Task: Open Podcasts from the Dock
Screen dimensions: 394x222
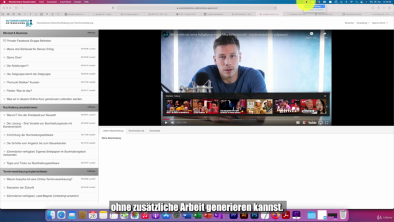Action: 156,215
